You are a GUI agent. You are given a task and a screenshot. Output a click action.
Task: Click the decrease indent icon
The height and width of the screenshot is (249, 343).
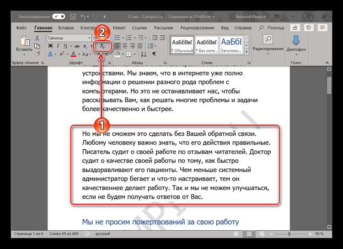[x=155, y=38]
